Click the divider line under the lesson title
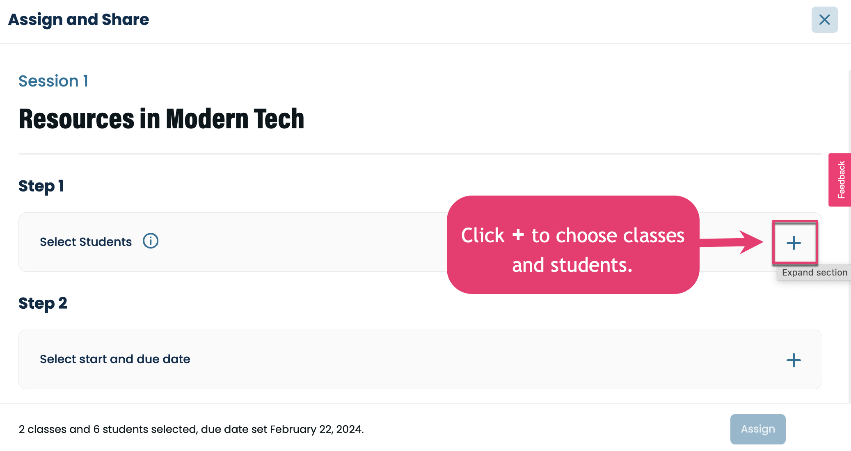851x451 pixels. pyautogui.click(x=420, y=154)
